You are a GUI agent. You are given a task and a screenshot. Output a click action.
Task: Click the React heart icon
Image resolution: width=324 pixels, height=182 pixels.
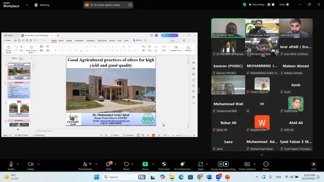[x=126, y=164]
